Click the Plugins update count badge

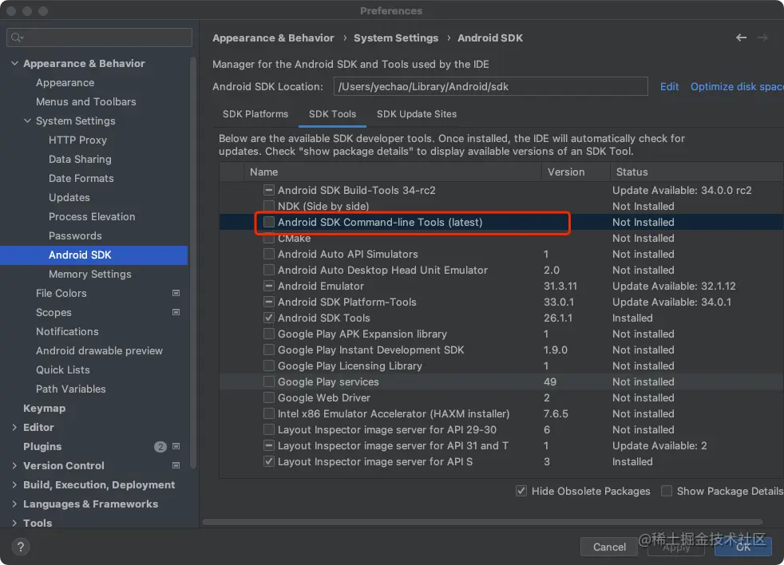click(160, 447)
